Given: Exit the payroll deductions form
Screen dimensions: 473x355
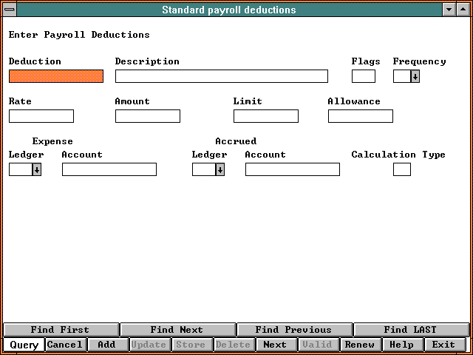Looking at the screenshot, I should click(x=444, y=345).
